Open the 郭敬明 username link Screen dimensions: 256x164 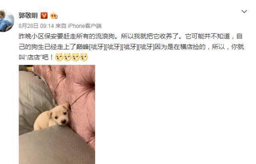(28, 16)
